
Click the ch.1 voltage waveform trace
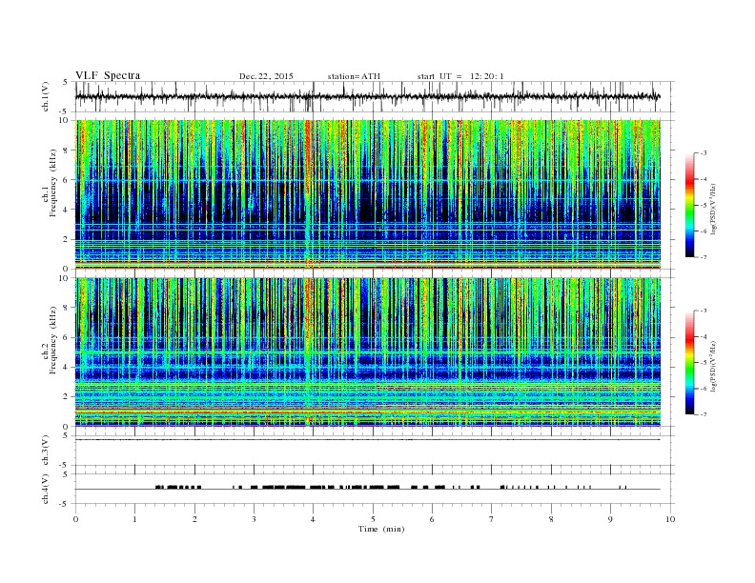(367, 96)
